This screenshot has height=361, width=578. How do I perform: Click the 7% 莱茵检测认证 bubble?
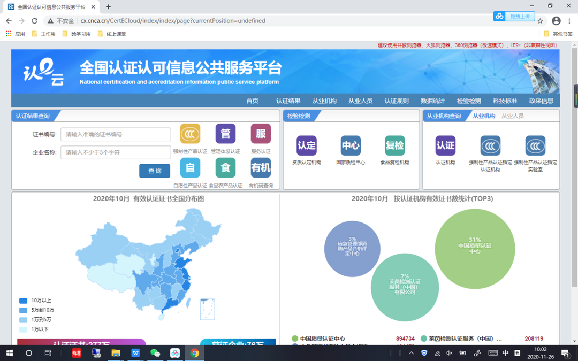(x=405, y=287)
